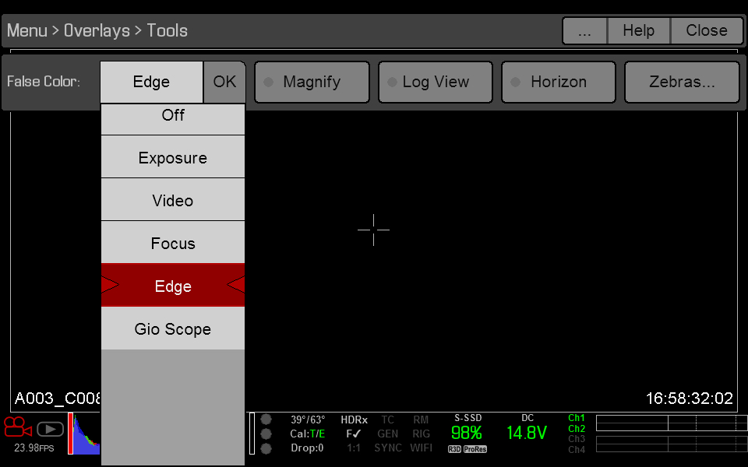
Task: Click the center crosshair marker
Action: click(x=373, y=230)
